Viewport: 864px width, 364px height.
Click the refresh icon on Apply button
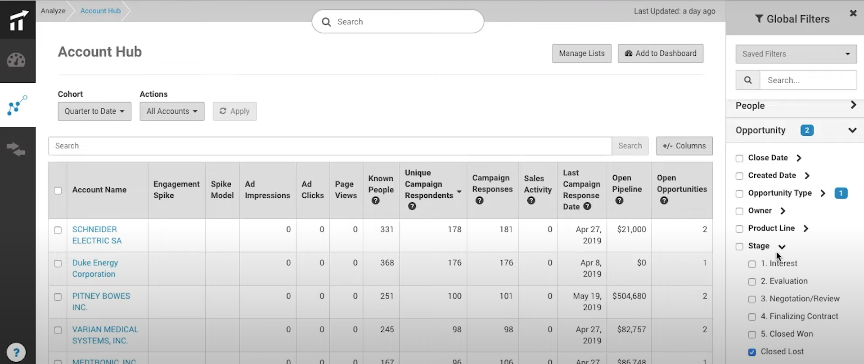(223, 111)
